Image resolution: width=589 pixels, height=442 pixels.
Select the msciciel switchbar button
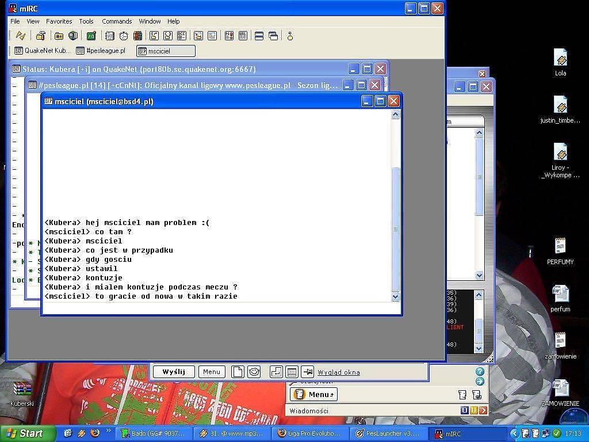[166, 51]
